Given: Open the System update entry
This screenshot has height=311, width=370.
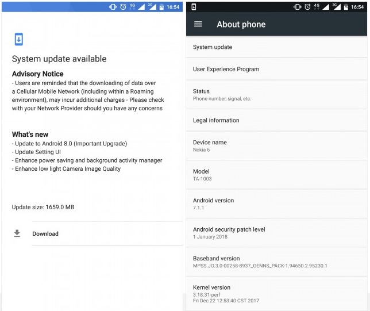Looking at the screenshot, I should 276,47.
